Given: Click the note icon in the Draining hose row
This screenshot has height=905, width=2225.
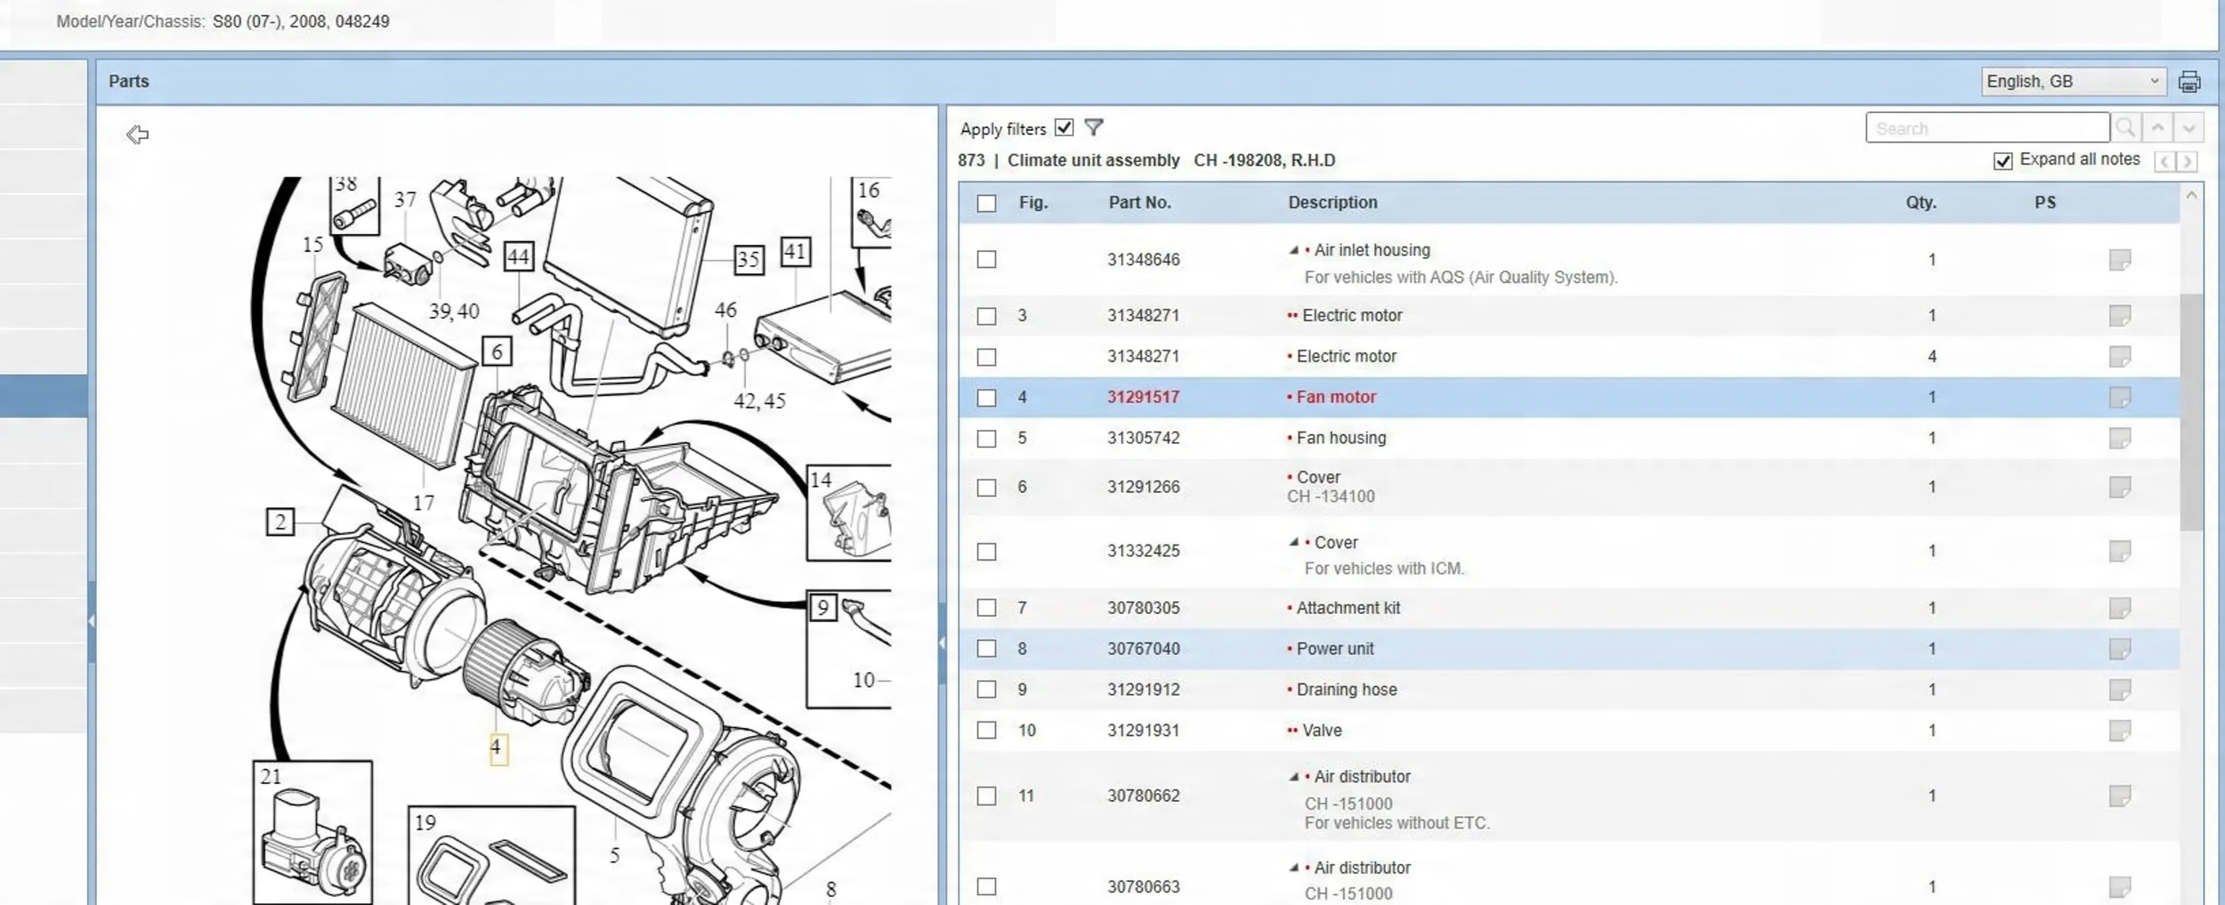Looking at the screenshot, I should [x=2120, y=690].
